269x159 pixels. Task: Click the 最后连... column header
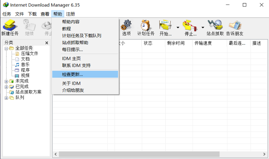click(239, 43)
